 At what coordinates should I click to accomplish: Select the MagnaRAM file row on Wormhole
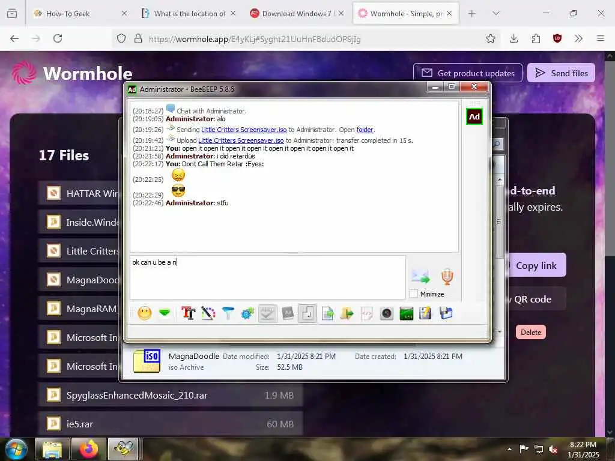point(79,309)
